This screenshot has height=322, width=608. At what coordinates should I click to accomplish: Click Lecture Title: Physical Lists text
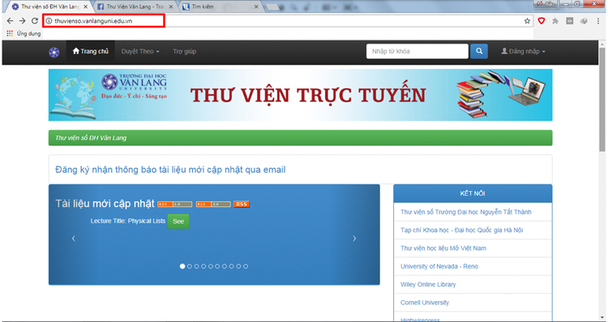pyautogui.click(x=128, y=221)
